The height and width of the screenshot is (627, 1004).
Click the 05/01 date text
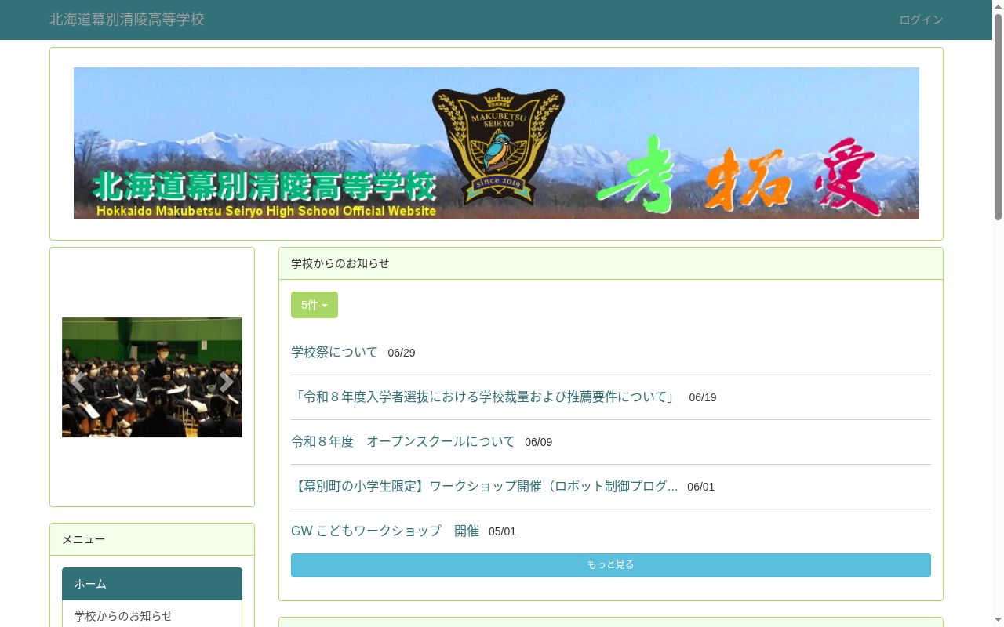point(503,532)
